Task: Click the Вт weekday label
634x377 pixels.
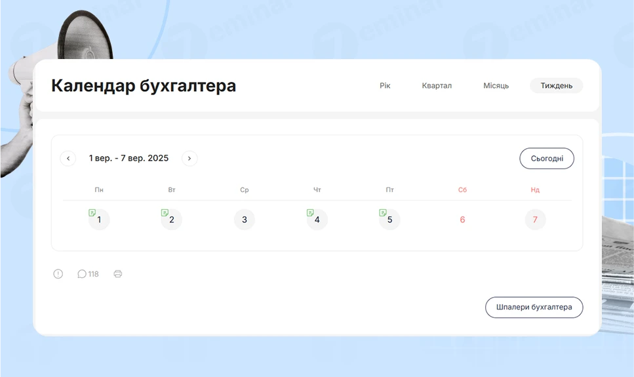Action: (x=171, y=189)
